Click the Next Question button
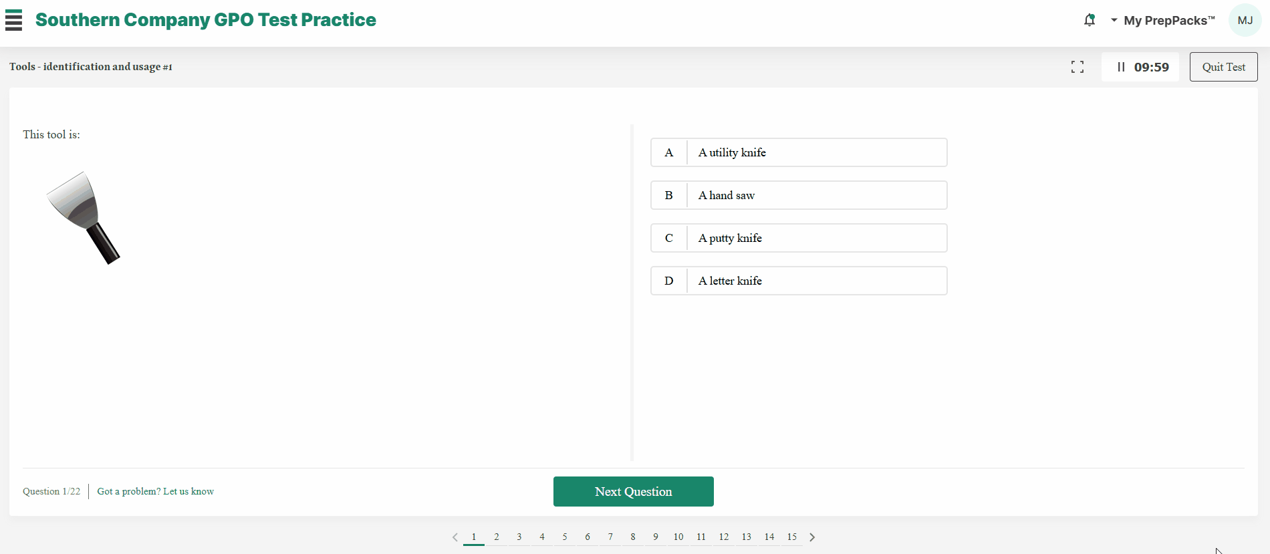This screenshot has width=1270, height=554. (x=634, y=491)
